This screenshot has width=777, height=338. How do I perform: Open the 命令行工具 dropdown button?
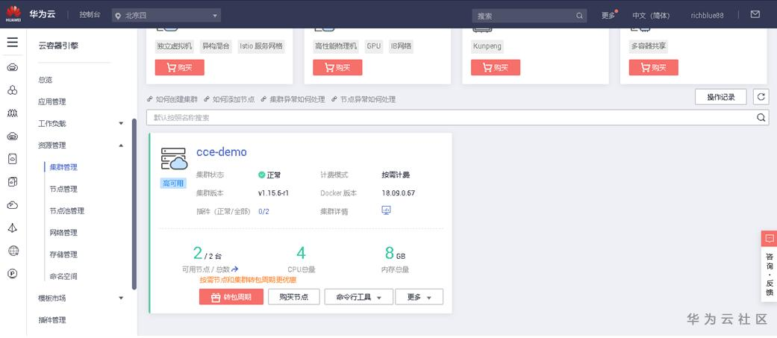359,297
